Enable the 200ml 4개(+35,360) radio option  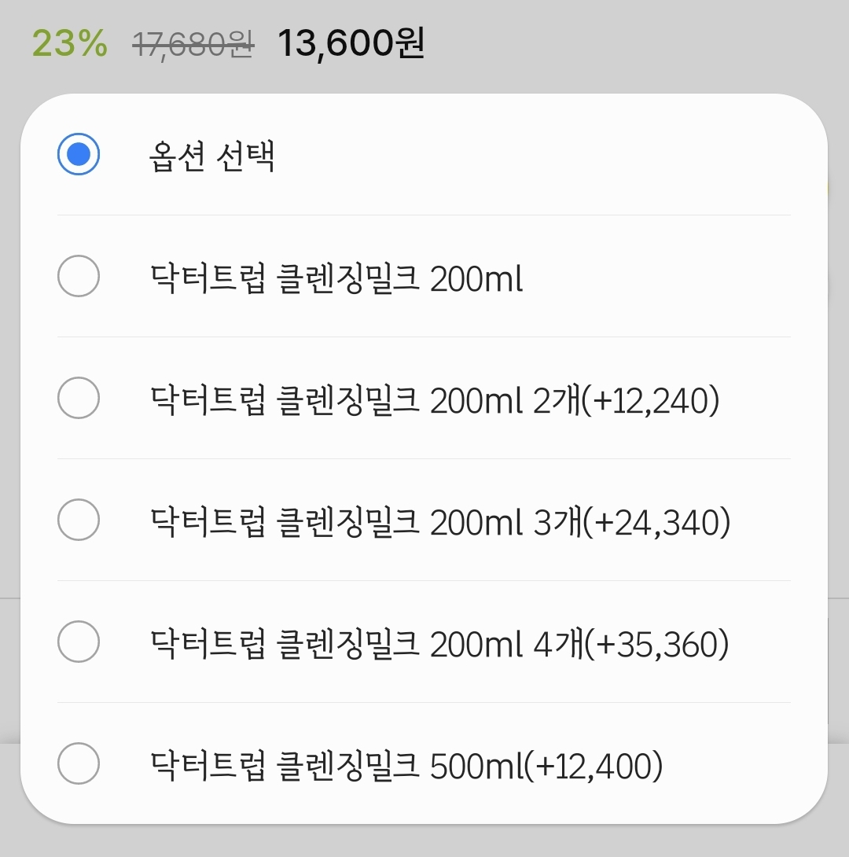[x=79, y=642]
